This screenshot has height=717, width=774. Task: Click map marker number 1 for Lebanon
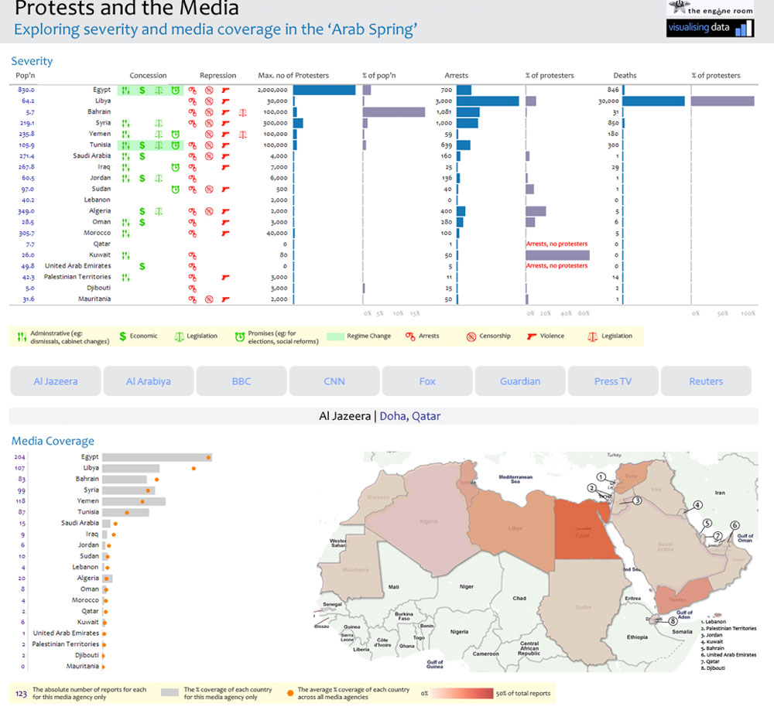601,477
